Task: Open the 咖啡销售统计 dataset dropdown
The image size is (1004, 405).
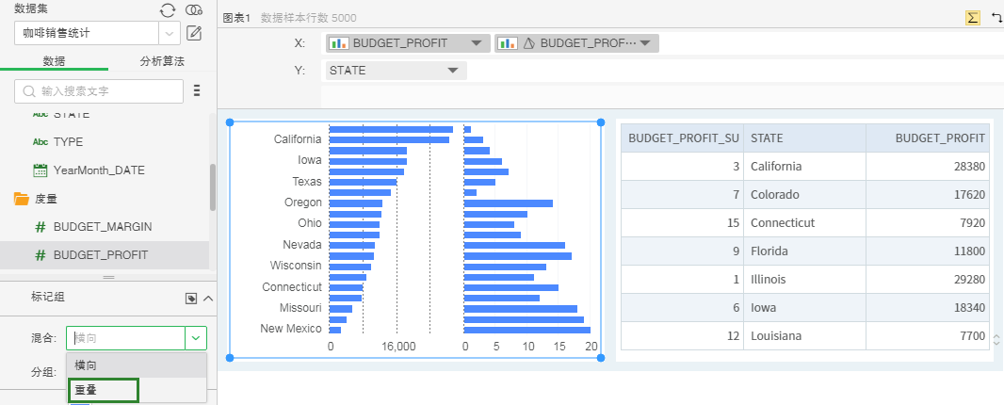Action: [170, 34]
